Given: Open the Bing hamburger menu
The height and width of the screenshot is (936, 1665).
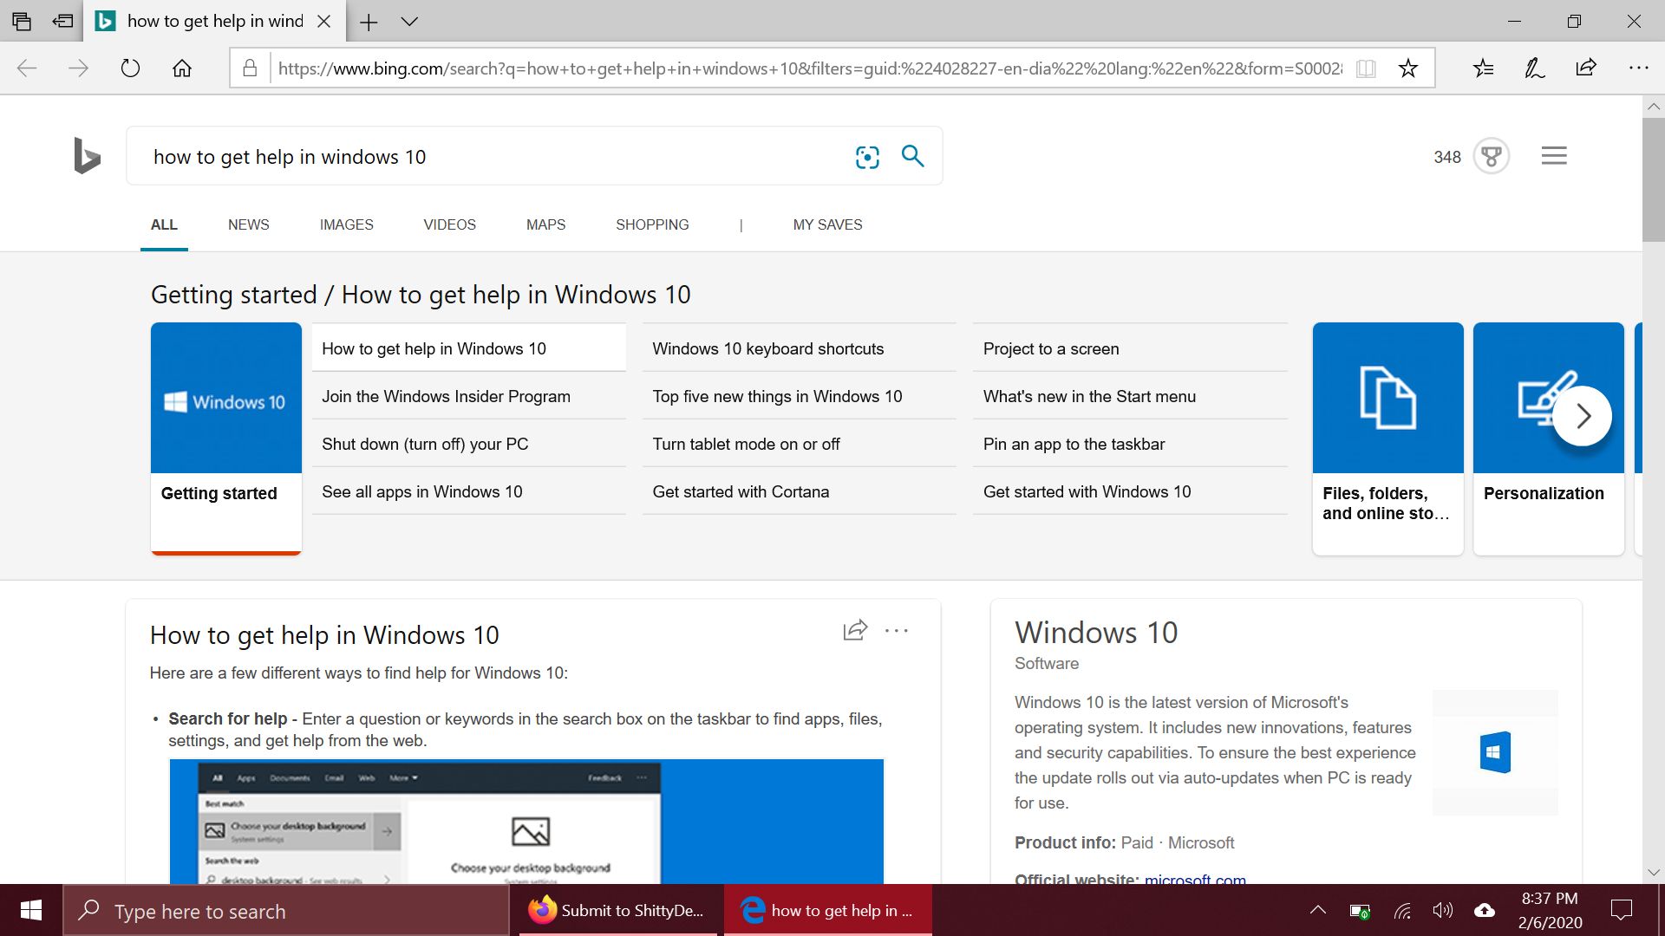Looking at the screenshot, I should 1553,156.
